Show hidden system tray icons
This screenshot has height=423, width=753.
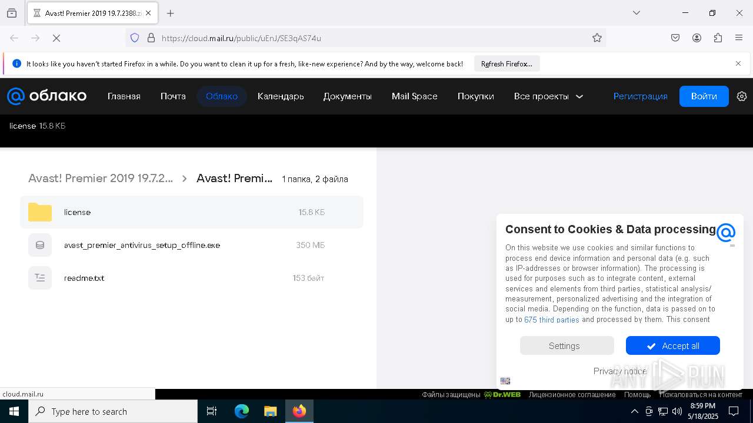point(634,411)
